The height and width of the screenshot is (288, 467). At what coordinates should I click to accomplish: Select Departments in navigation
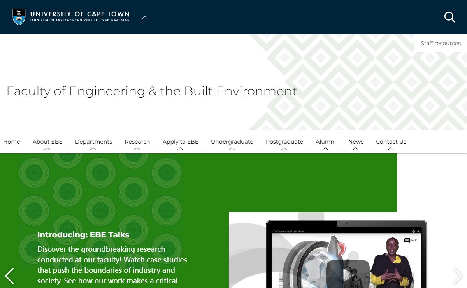[93, 142]
